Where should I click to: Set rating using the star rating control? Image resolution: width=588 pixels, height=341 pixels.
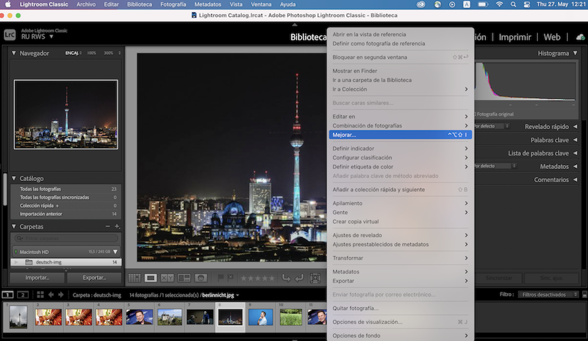tap(258, 278)
